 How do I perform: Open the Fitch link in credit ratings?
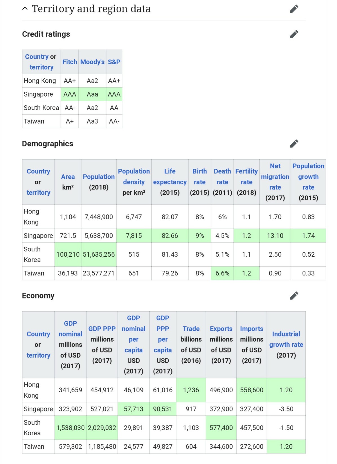click(70, 62)
